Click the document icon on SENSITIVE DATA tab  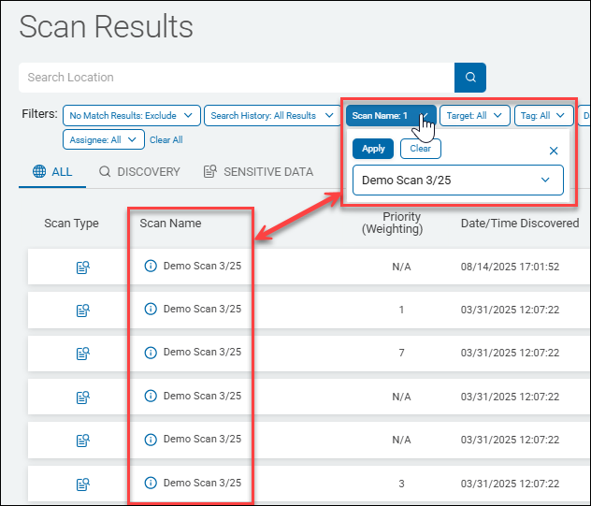(210, 171)
